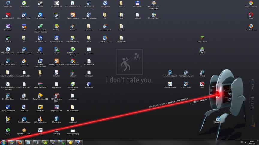
Task: Open the Papierkorb recycle bin icon
Action: pyautogui.click(x=8, y=4)
